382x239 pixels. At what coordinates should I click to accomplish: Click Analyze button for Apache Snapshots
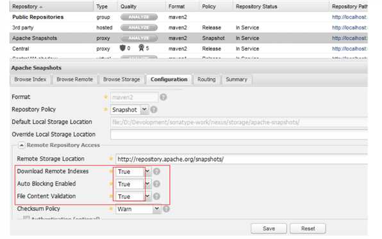coord(139,38)
